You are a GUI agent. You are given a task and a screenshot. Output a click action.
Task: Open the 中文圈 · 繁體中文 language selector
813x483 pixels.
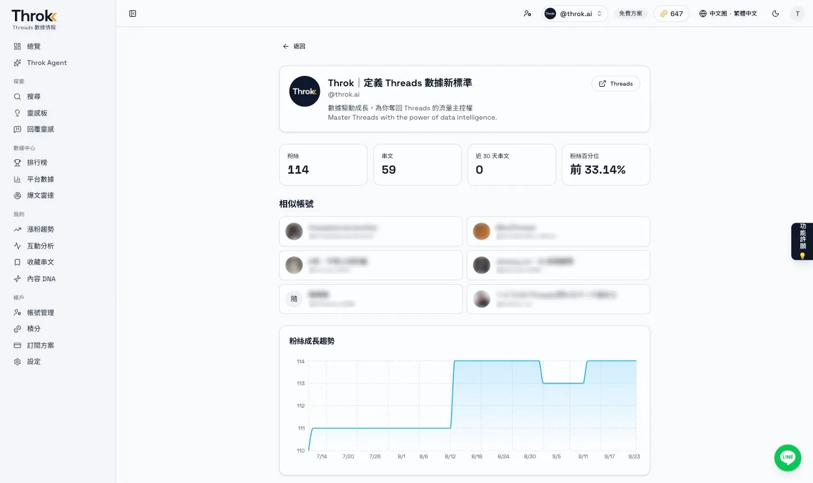pyautogui.click(x=728, y=13)
